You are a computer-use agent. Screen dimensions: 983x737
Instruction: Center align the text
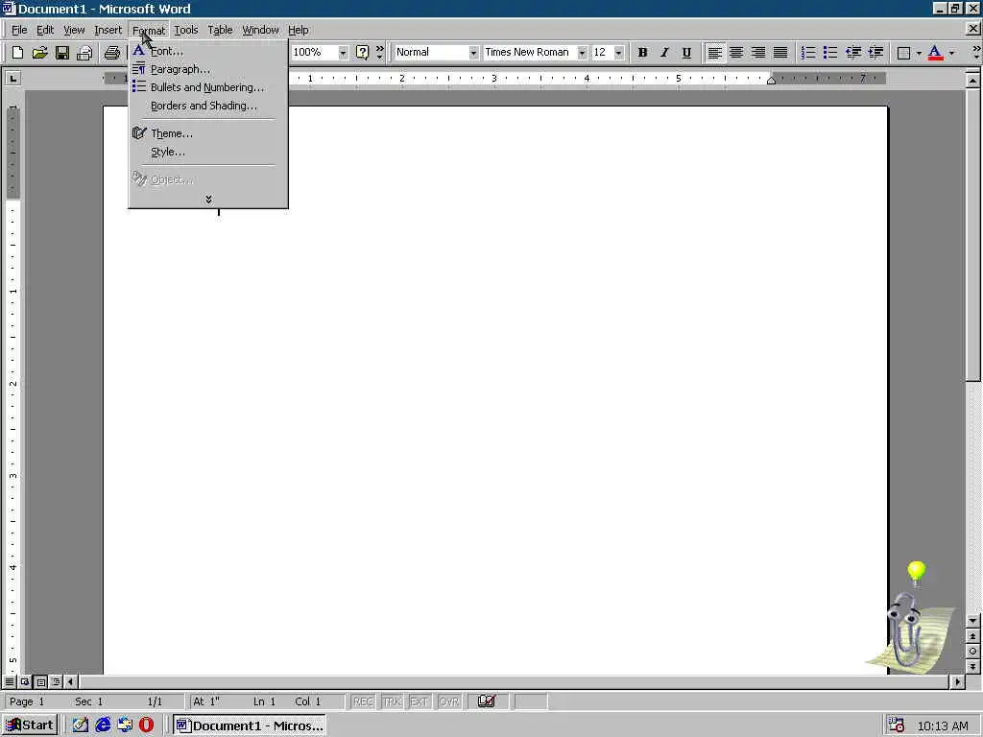[736, 53]
